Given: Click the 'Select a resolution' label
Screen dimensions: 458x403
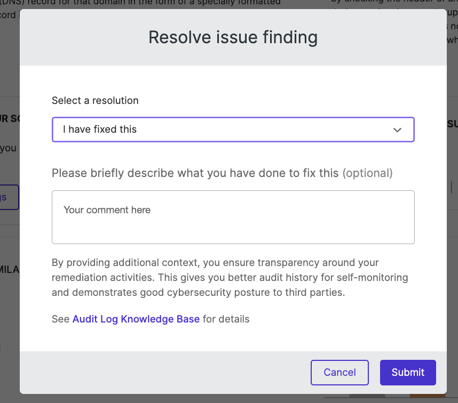Looking at the screenshot, I should (95, 101).
